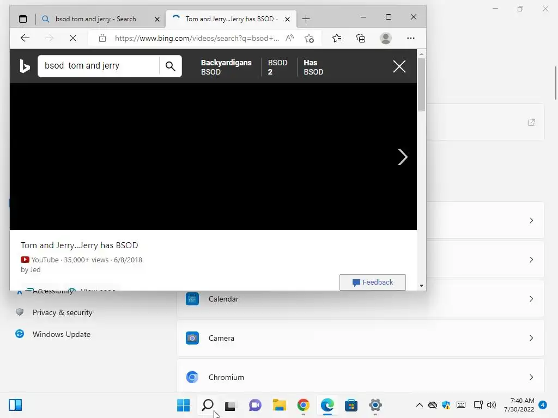Switch to 'bsod tom and jerry - Search' tab

click(95, 19)
